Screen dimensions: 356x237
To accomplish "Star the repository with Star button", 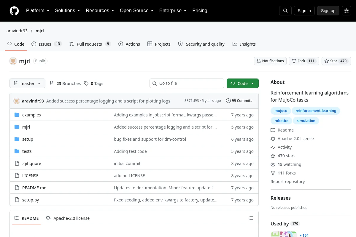I will (336, 61).
